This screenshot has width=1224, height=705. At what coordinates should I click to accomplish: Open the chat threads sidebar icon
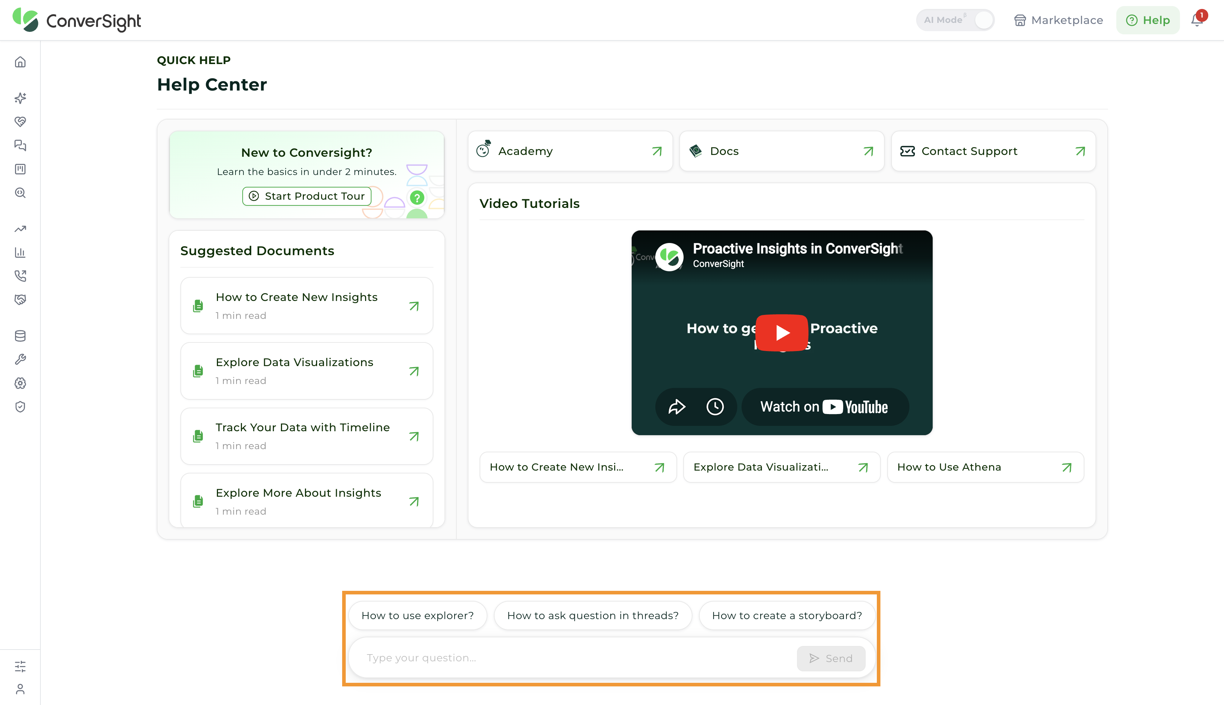20,145
